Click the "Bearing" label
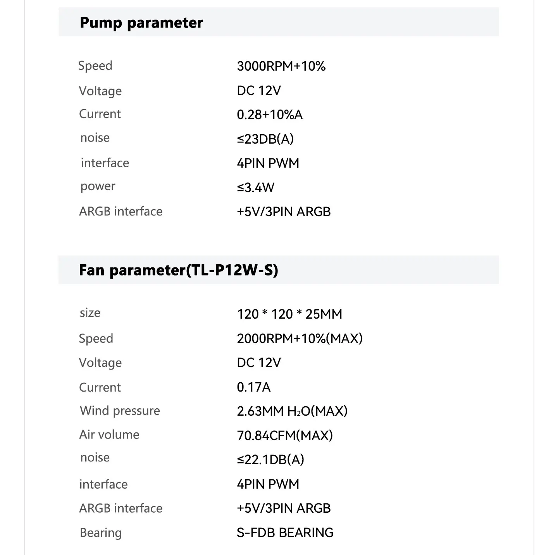The width and height of the screenshot is (558, 555). click(101, 533)
